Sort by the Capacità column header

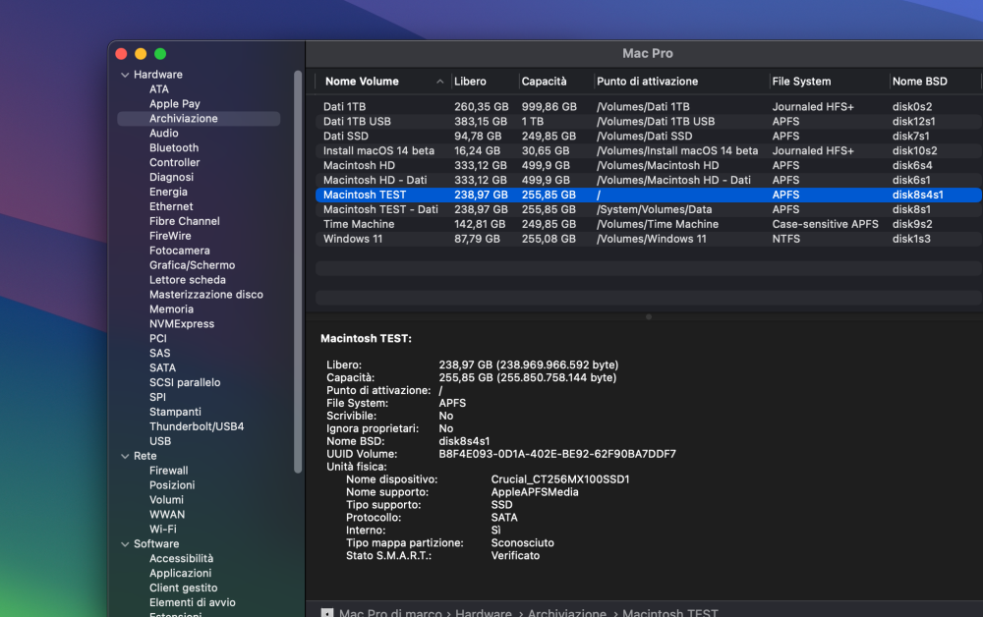pyautogui.click(x=545, y=82)
